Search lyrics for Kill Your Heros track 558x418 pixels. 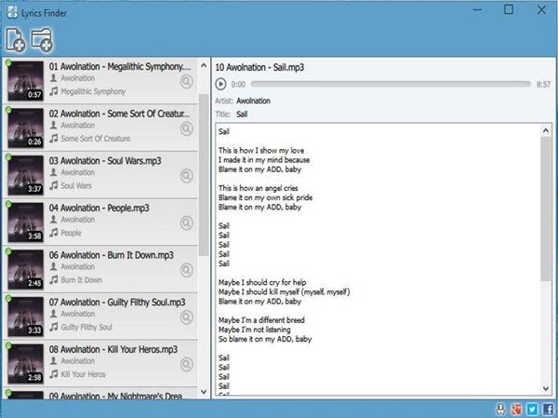[187, 364]
